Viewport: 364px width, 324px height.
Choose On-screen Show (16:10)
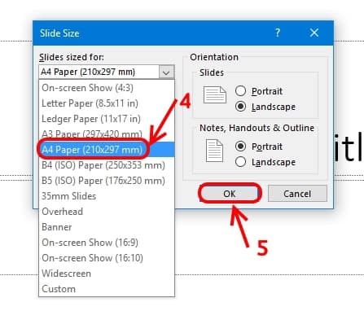tap(107, 258)
